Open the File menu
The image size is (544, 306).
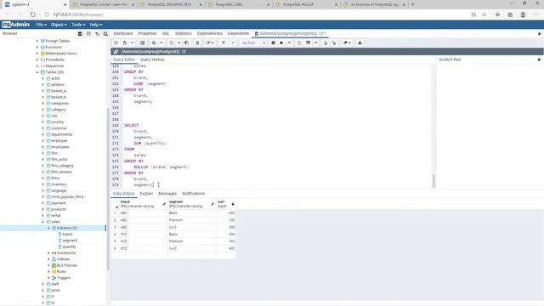[x=41, y=25]
